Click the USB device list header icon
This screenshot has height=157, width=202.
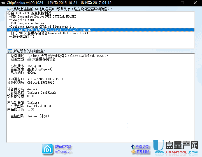[x=10, y=9]
